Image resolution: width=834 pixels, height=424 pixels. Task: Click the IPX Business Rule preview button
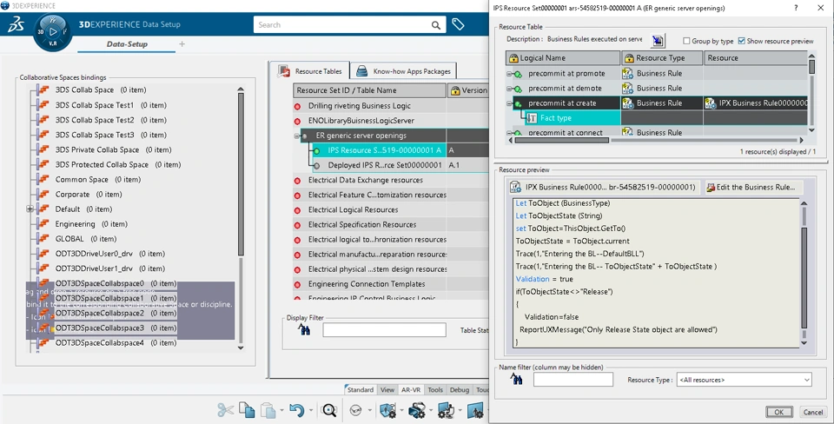pyautogui.click(x=605, y=188)
